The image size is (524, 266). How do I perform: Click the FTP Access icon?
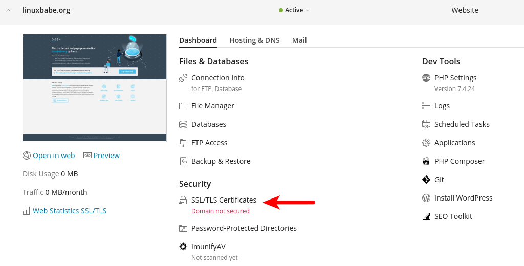pyautogui.click(x=183, y=143)
